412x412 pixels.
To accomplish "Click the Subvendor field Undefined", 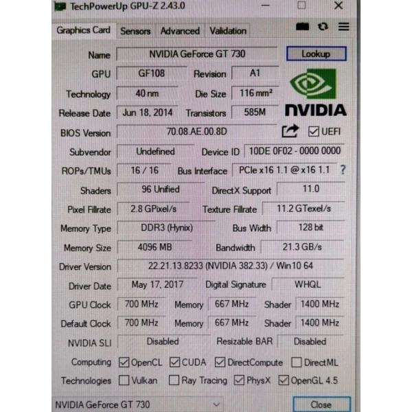I will click(155, 151).
